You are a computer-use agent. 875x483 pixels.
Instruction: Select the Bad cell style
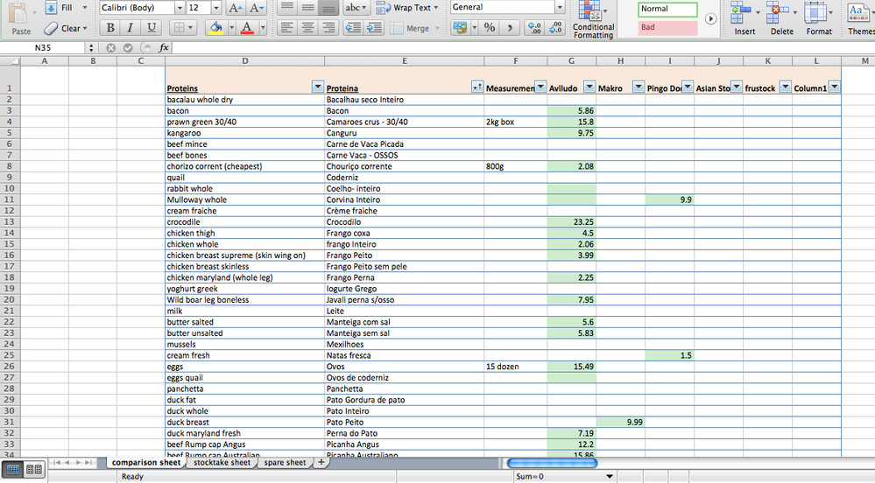click(667, 27)
